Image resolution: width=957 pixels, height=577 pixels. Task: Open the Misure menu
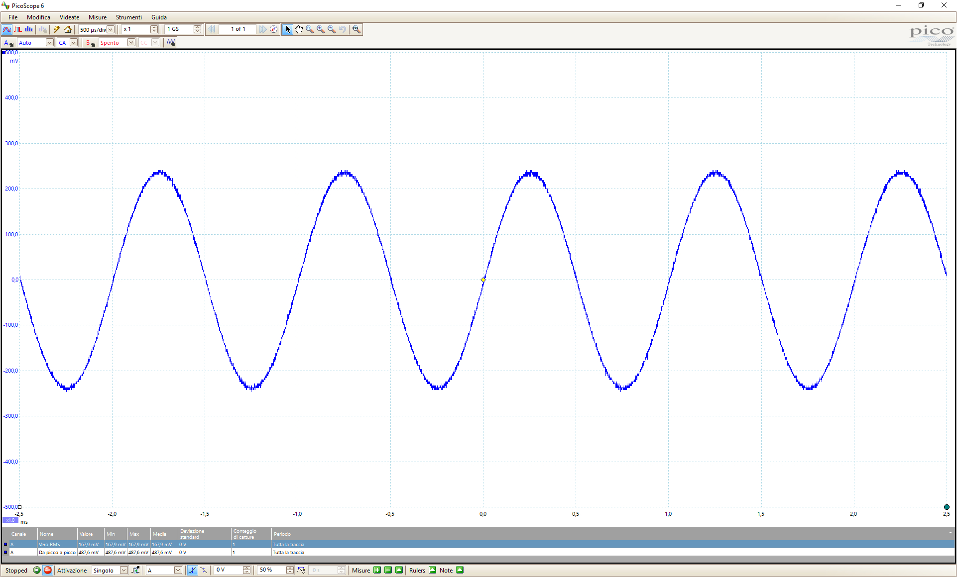point(98,17)
